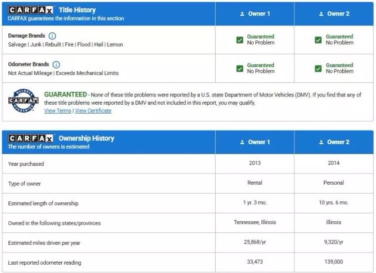Click Odometer Brands Guaranteed No Problem for Owner 1
This screenshot has height=273, width=376.
pyautogui.click(x=261, y=68)
